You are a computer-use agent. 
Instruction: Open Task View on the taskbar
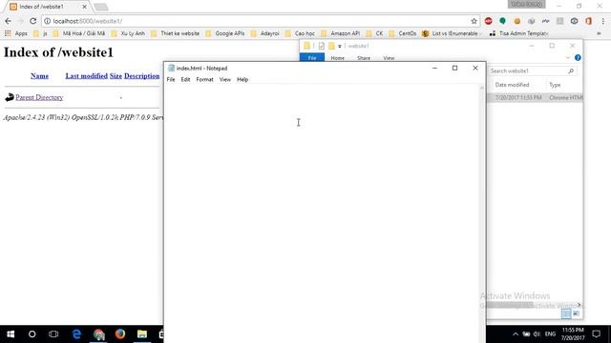pos(53,334)
